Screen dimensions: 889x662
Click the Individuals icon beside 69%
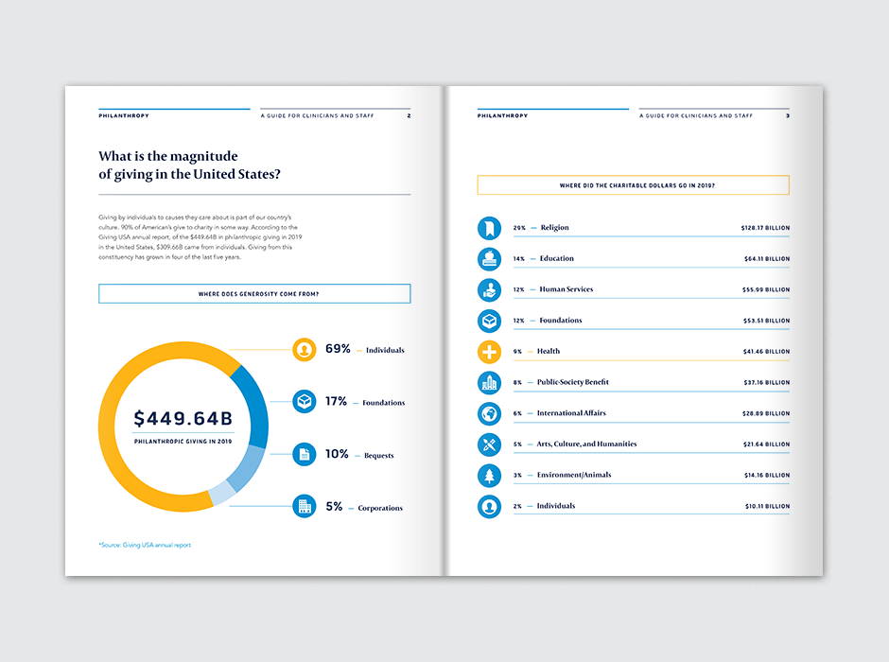(304, 349)
